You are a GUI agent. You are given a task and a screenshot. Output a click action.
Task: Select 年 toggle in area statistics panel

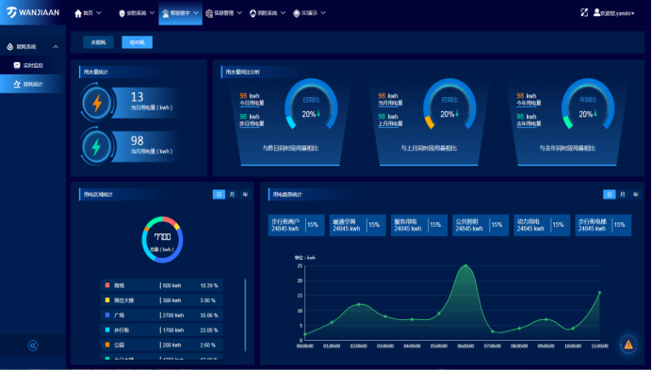point(245,195)
